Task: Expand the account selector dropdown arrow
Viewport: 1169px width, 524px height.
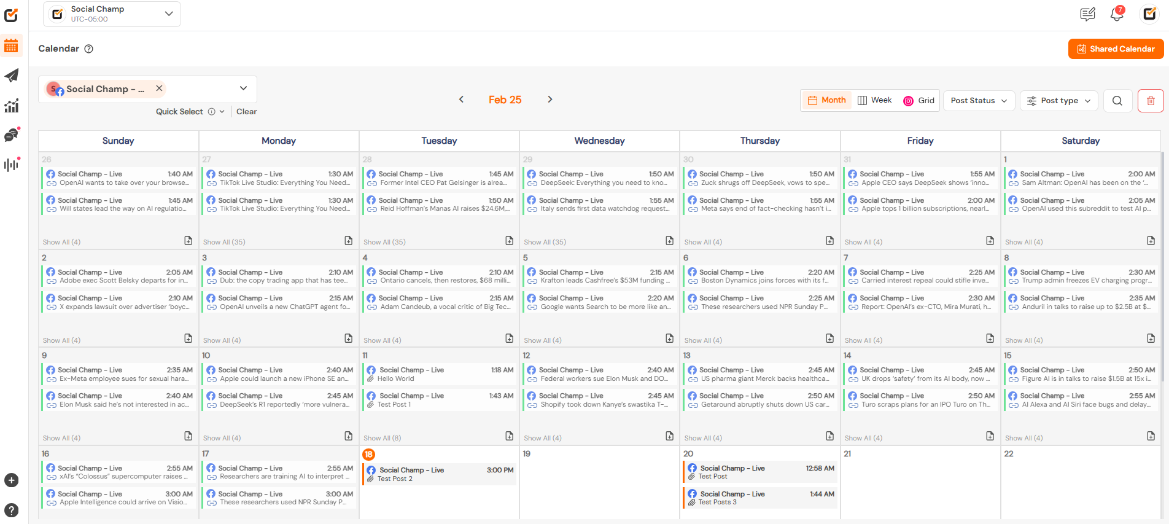Action: 244,88
